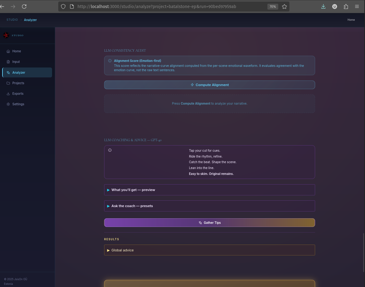Click inside the browser address bar

pyautogui.click(x=174, y=6)
